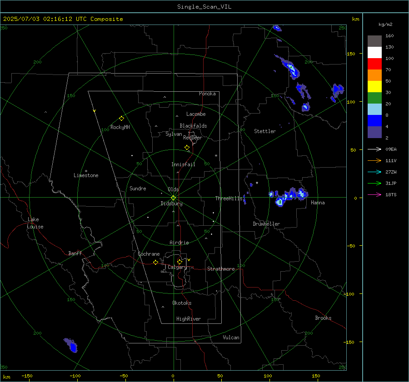Image resolution: width=409 pixels, height=382 pixels.
Task: Click the kg/m2 unit label
Action: coord(385,25)
